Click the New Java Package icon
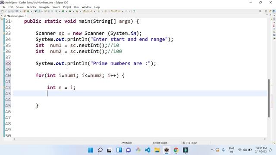This screenshot has height=155, width=276. coord(25,11)
